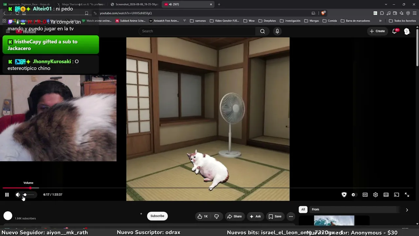
Task: Click the YouTube search field
Action: tap(197, 31)
